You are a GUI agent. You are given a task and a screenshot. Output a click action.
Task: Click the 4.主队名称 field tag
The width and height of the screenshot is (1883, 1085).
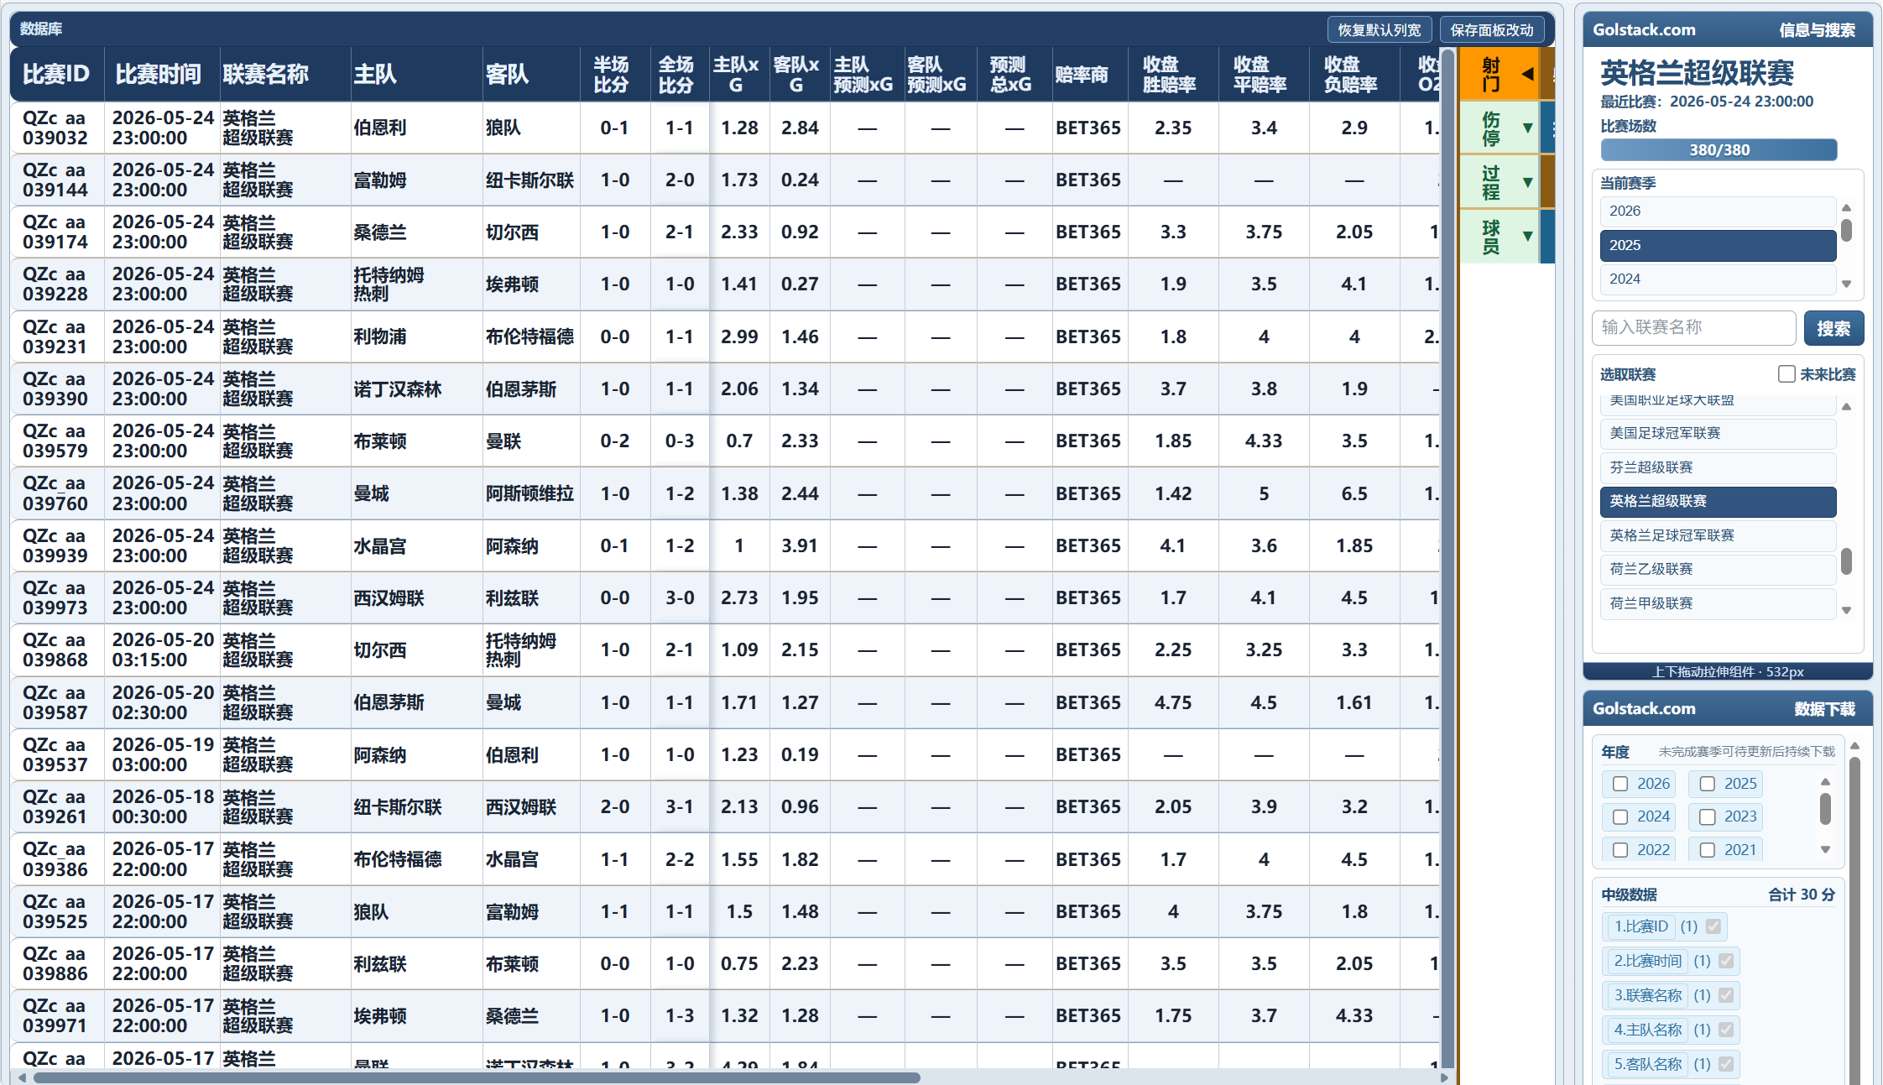(x=1648, y=1030)
